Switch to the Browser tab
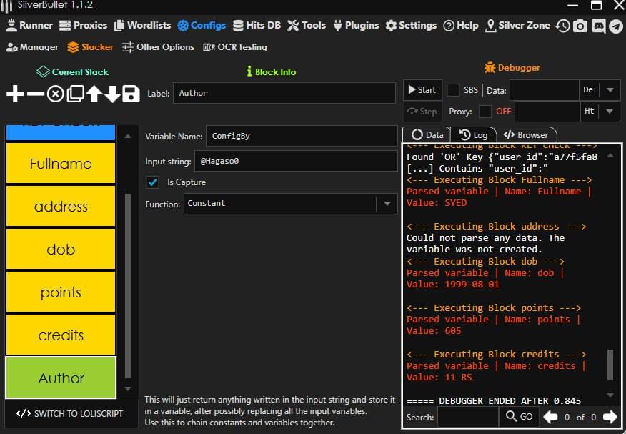 point(526,134)
